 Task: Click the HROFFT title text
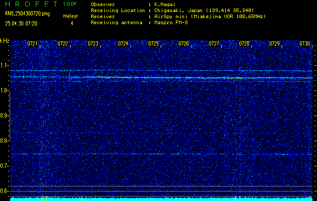point(31,4)
